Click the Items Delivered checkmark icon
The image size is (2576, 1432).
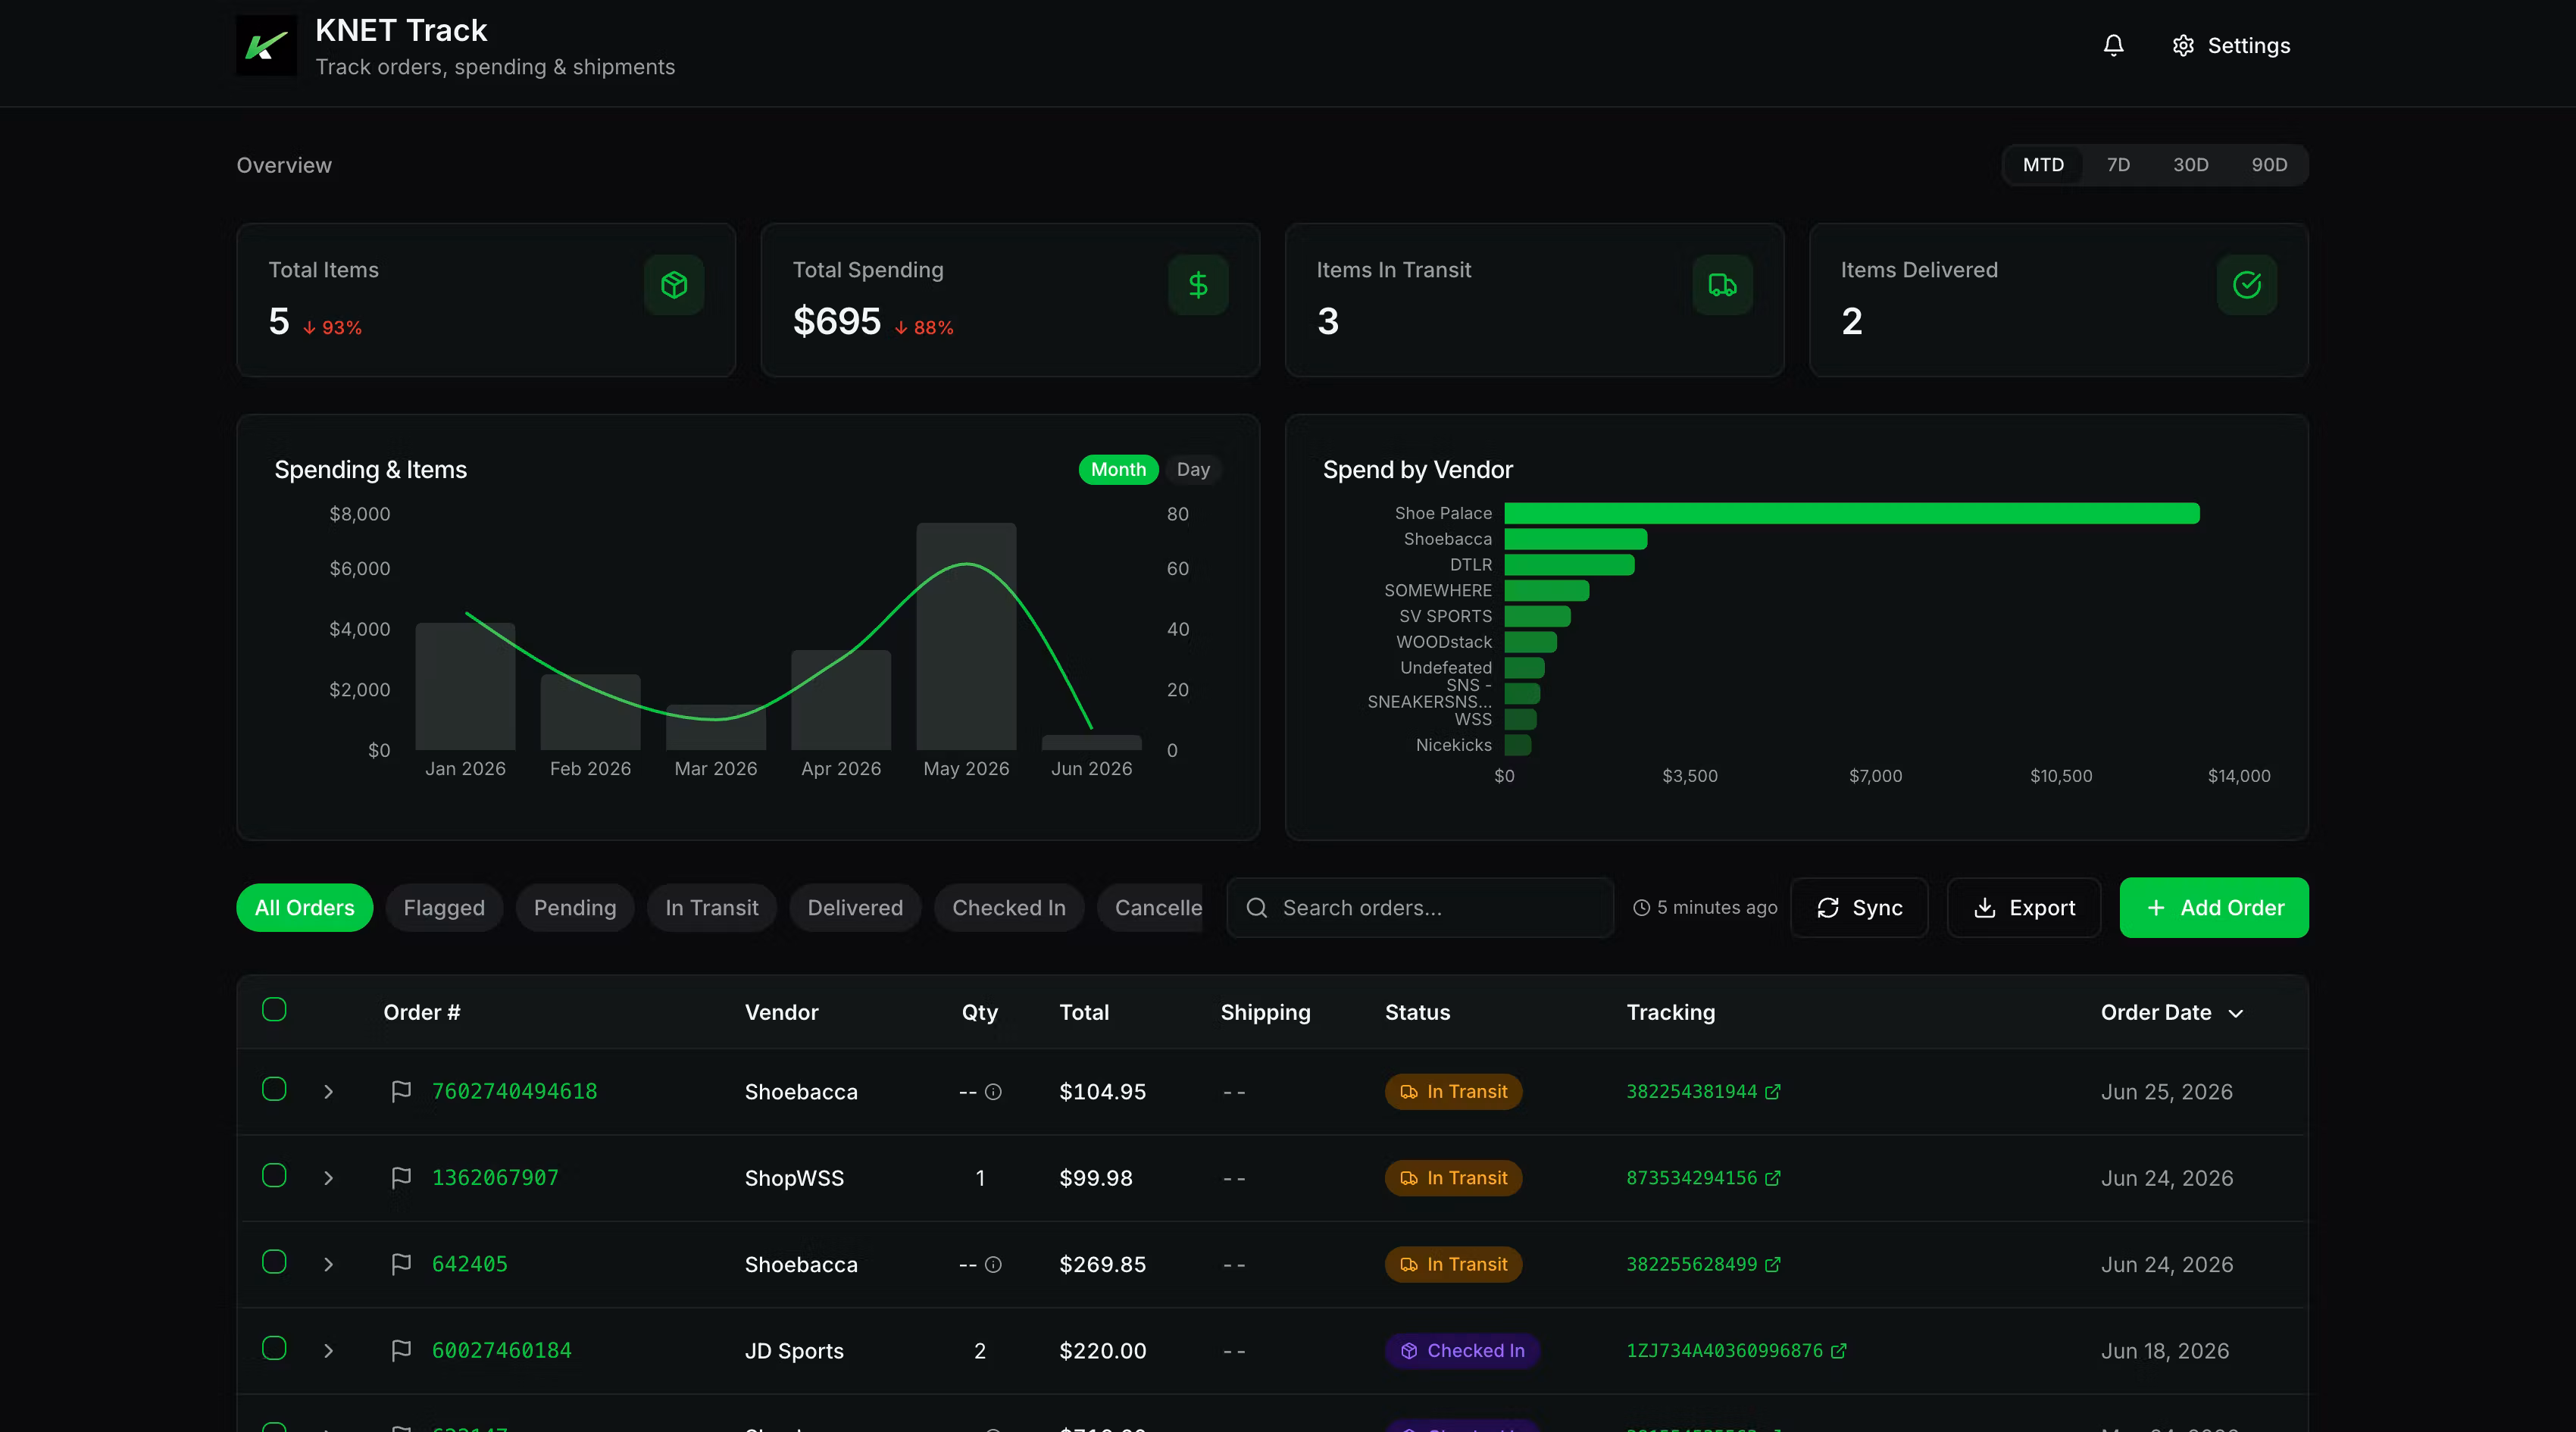point(2247,285)
